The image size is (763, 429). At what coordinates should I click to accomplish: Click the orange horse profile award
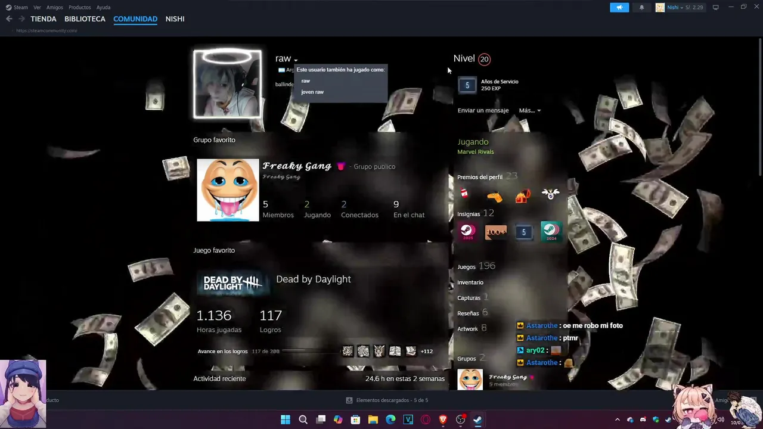point(494,196)
